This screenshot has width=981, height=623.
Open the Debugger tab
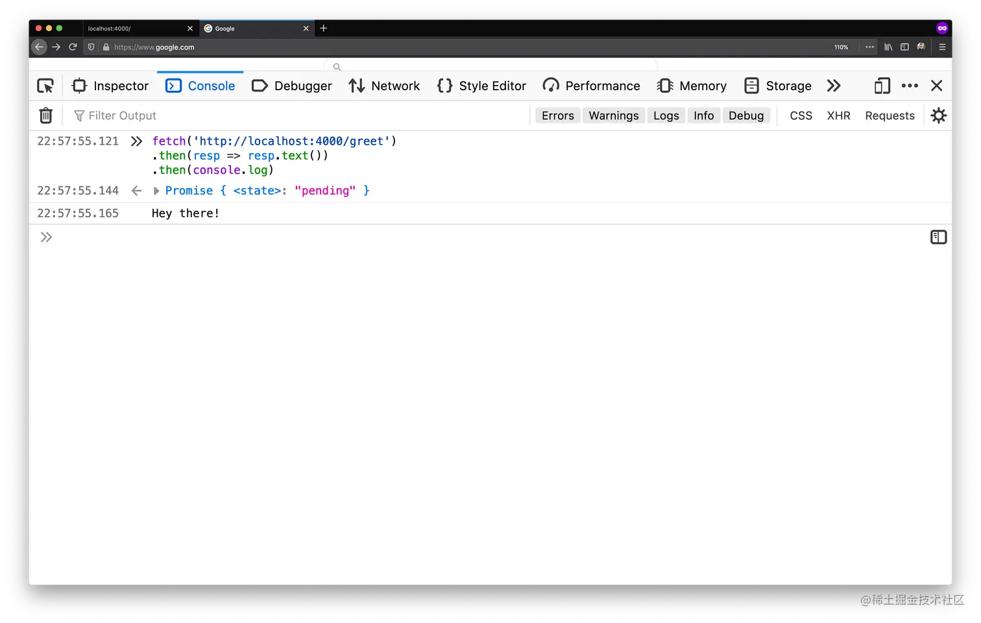click(x=291, y=86)
